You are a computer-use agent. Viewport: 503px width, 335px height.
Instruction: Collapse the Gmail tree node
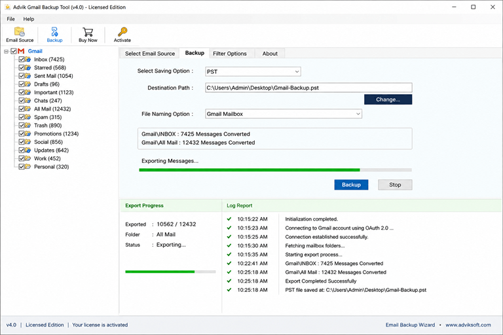pyautogui.click(x=6, y=51)
